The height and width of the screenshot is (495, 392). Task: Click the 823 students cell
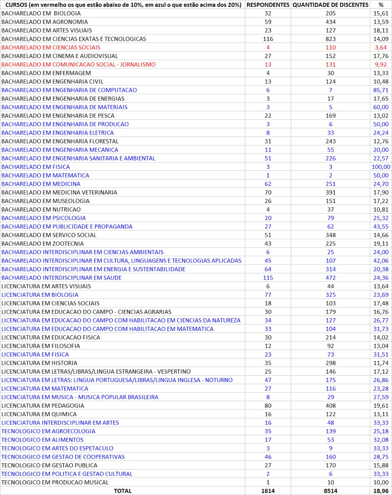(330, 39)
